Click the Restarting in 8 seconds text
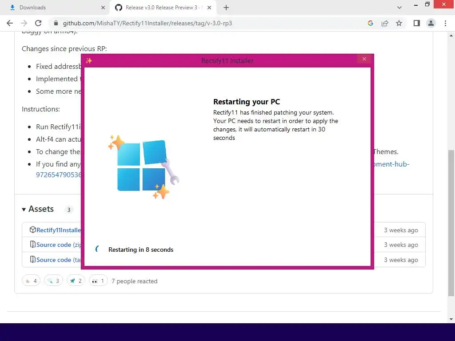Screen dimensions: 455x341 141,250
